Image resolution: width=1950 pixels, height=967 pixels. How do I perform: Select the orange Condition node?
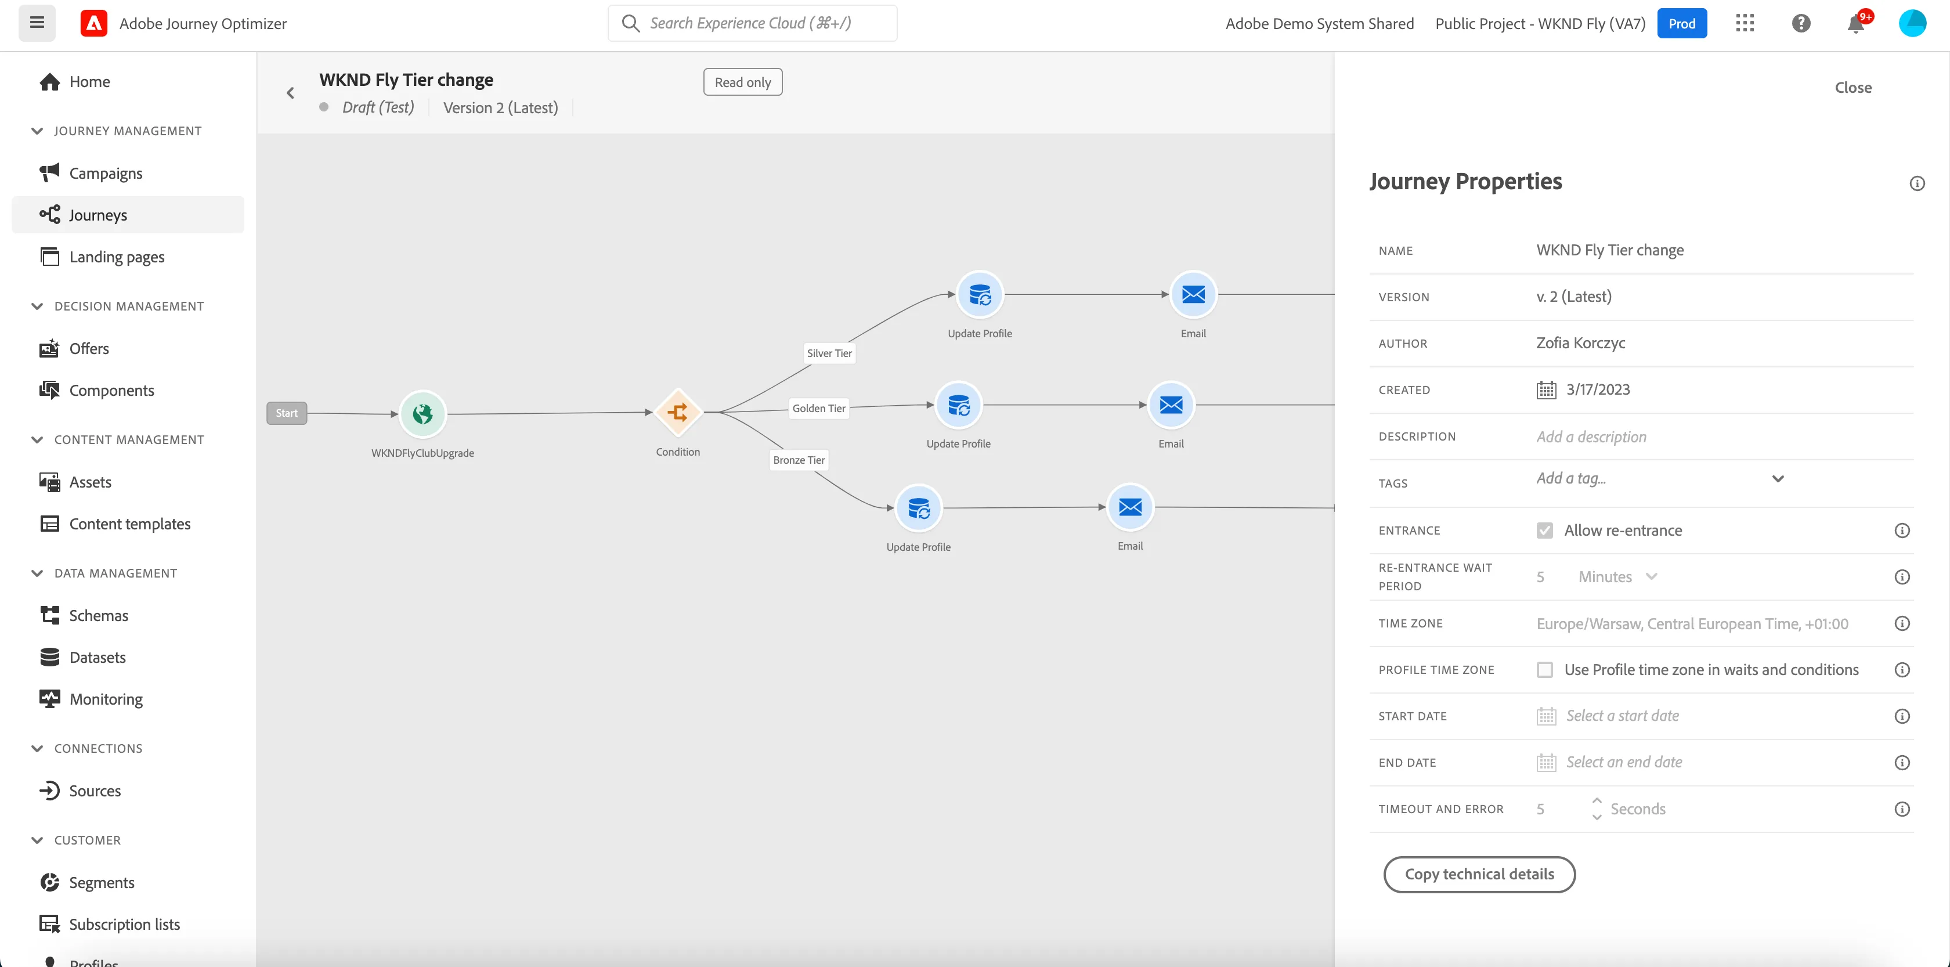[677, 413]
